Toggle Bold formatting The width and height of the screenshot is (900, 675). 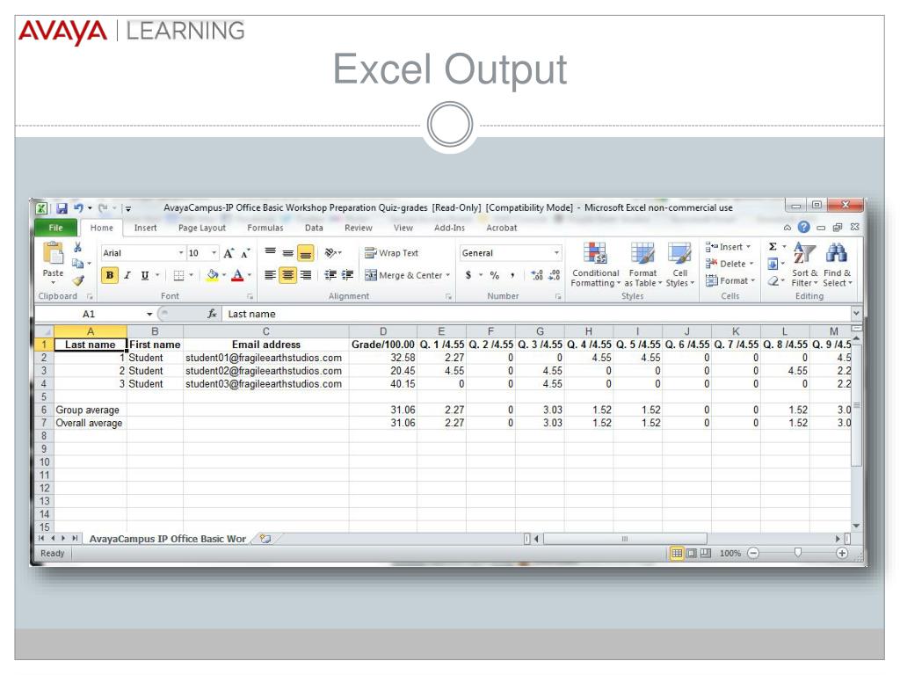[x=110, y=275]
